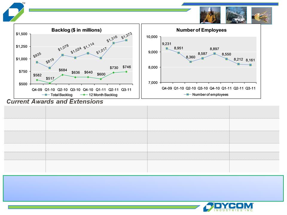Select the Backlog ($ in millions) chart title
Viewport: 287px width, 215px height.
click(77, 30)
